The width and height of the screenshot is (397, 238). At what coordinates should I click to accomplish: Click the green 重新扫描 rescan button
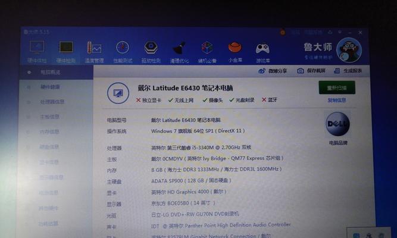coord(337,87)
